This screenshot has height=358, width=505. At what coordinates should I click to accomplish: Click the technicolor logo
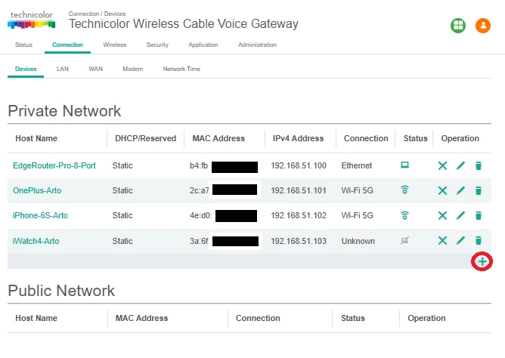31,20
